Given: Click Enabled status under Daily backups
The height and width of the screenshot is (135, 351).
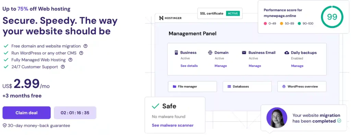Looking at the screenshot, I should (x=297, y=58).
